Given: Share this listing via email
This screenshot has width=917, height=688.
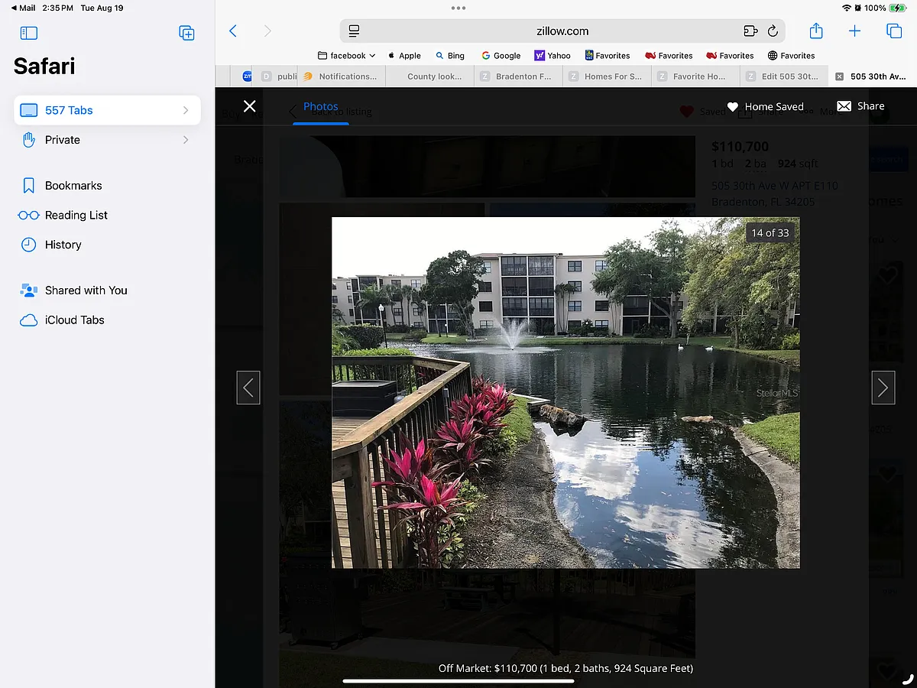Looking at the screenshot, I should coord(860,106).
